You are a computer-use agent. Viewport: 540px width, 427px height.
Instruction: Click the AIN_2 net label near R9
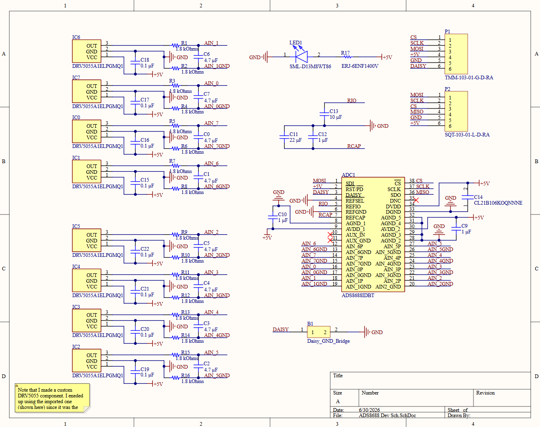coord(211,232)
